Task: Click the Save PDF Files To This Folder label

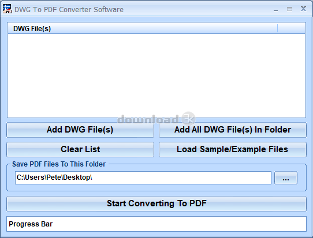Action: pos(59,164)
